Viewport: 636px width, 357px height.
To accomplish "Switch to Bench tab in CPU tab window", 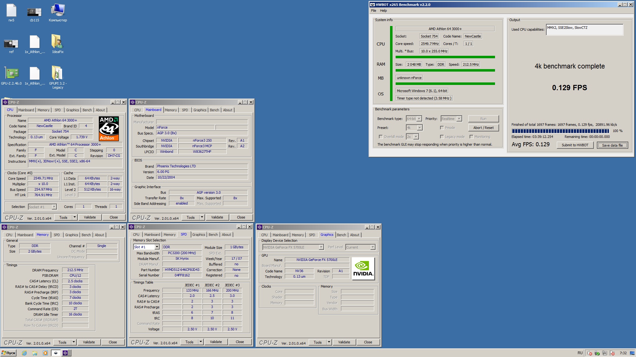I will click(x=87, y=110).
